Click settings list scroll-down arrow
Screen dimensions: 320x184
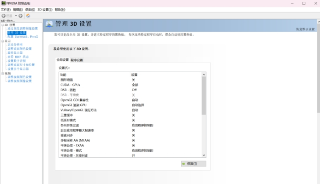[204, 155]
